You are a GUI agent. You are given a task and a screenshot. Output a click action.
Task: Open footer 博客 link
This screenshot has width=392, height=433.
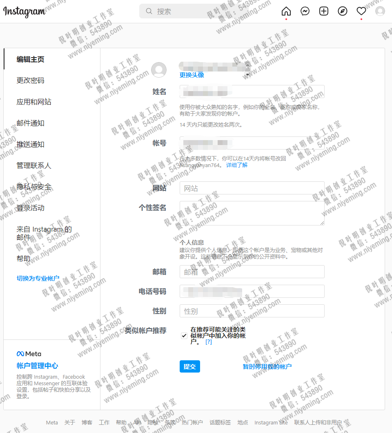87,422
